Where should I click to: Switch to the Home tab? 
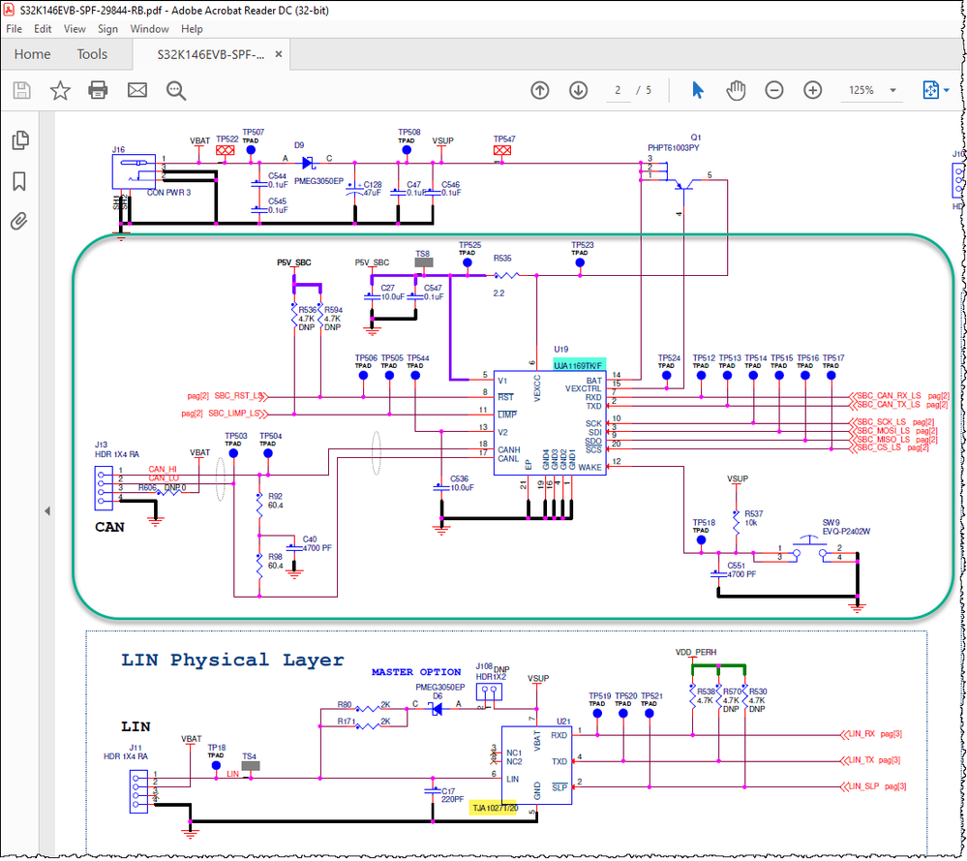click(32, 54)
